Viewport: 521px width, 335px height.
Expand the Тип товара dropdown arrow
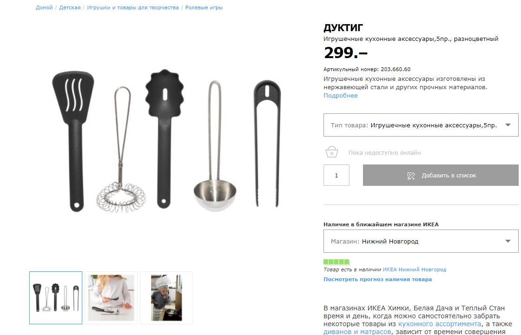pos(508,125)
